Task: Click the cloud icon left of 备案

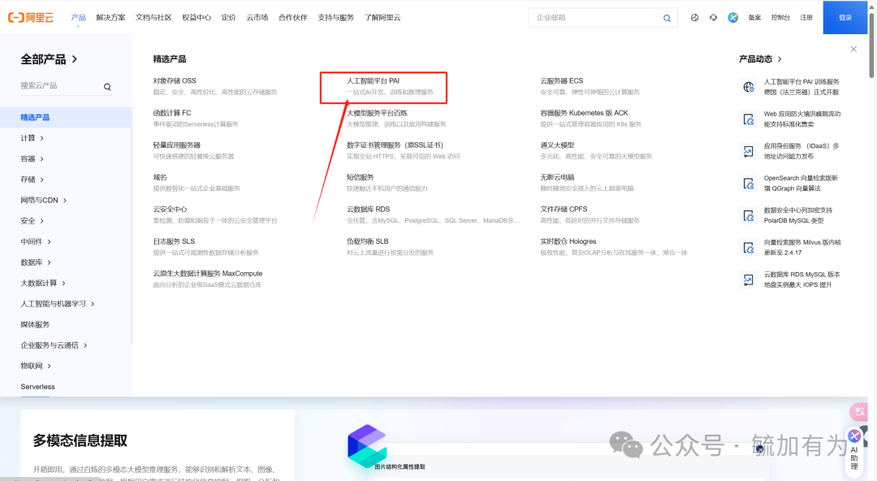Action: (713, 17)
